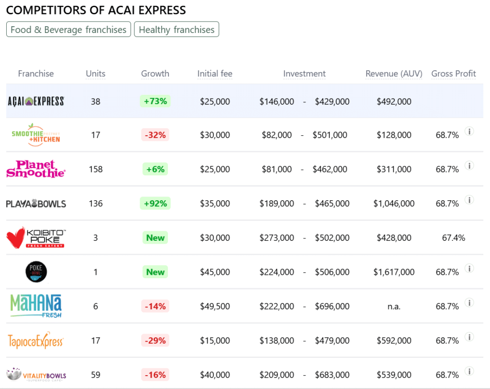Click New badge in Poke Bowl row
Image resolution: width=490 pixels, height=389 pixels.
pyautogui.click(x=156, y=272)
